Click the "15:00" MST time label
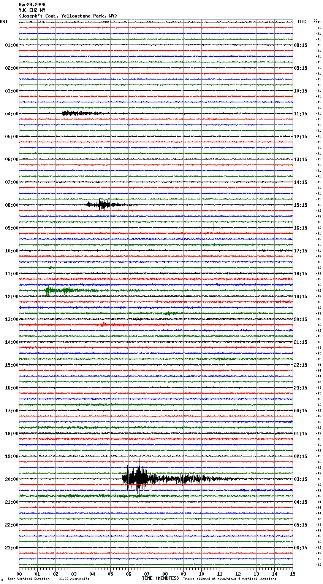The image size is (323, 584). (11, 365)
